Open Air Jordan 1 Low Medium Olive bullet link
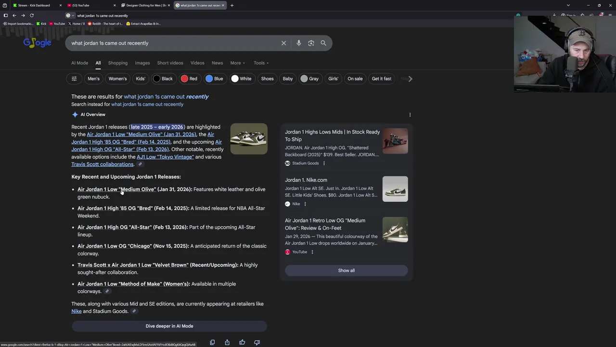The width and height of the screenshot is (616, 347). (x=116, y=189)
